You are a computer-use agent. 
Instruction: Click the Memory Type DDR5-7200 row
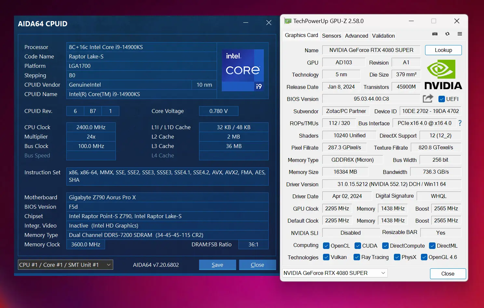168,235
